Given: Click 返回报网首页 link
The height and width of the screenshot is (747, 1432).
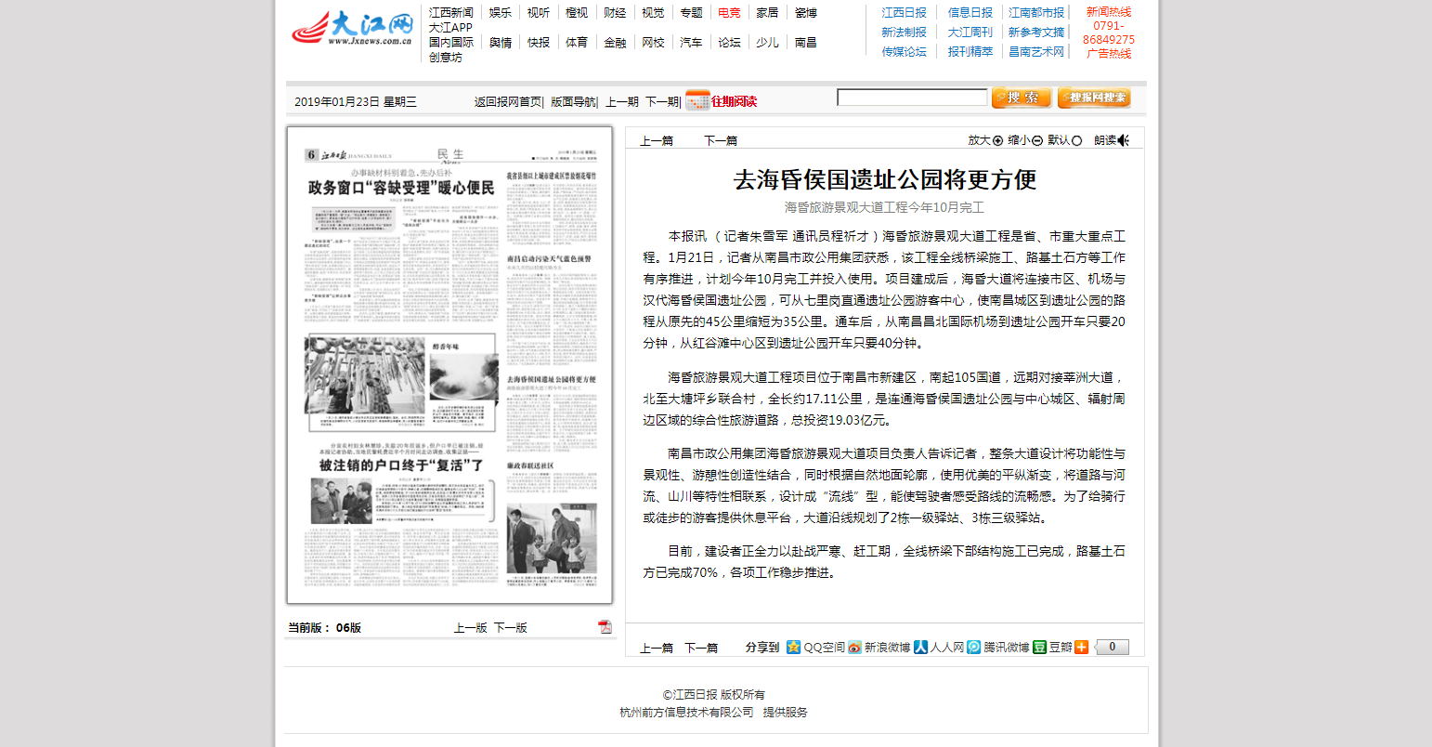Looking at the screenshot, I should pyautogui.click(x=508, y=102).
